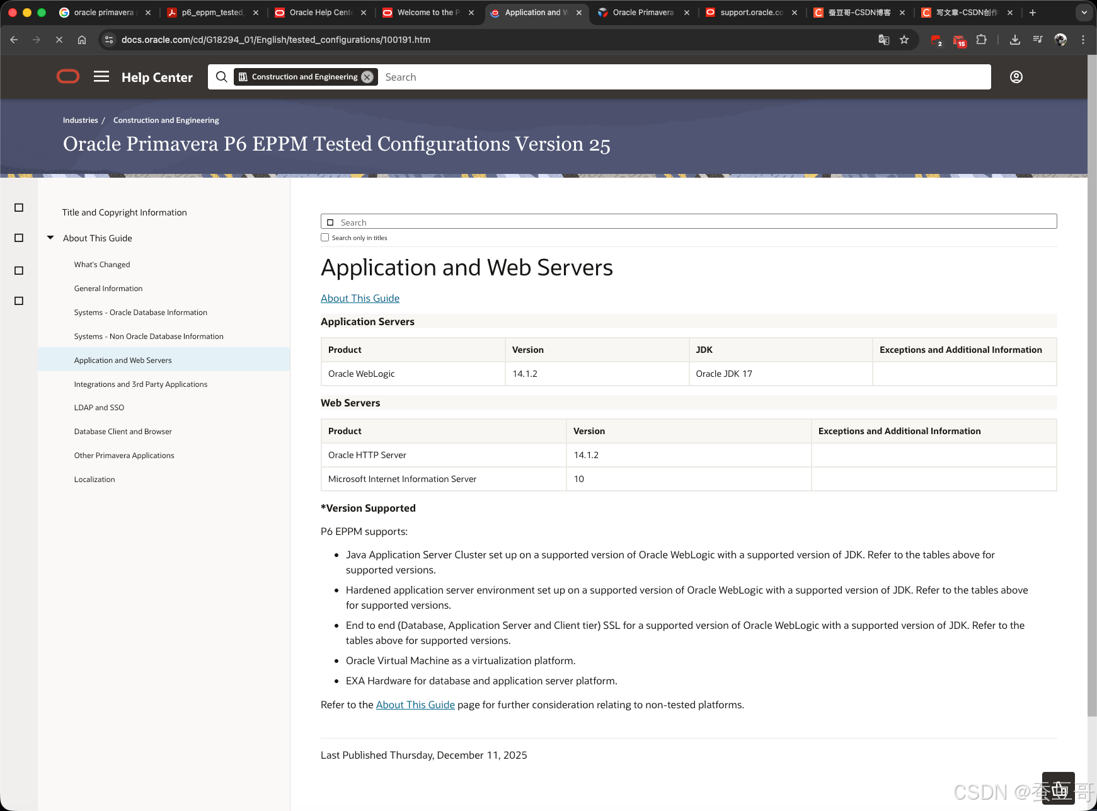Go back to the previous page

pyautogui.click(x=14, y=40)
